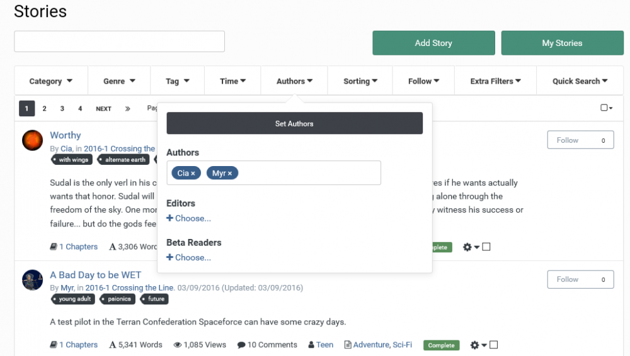630x356 pixels.
Task: Expand the Category filter dropdown
Action: point(50,81)
